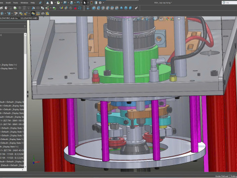Open the Tools menu
Image resolution: width=237 pixels, height=178 pixels.
pos(15,3)
